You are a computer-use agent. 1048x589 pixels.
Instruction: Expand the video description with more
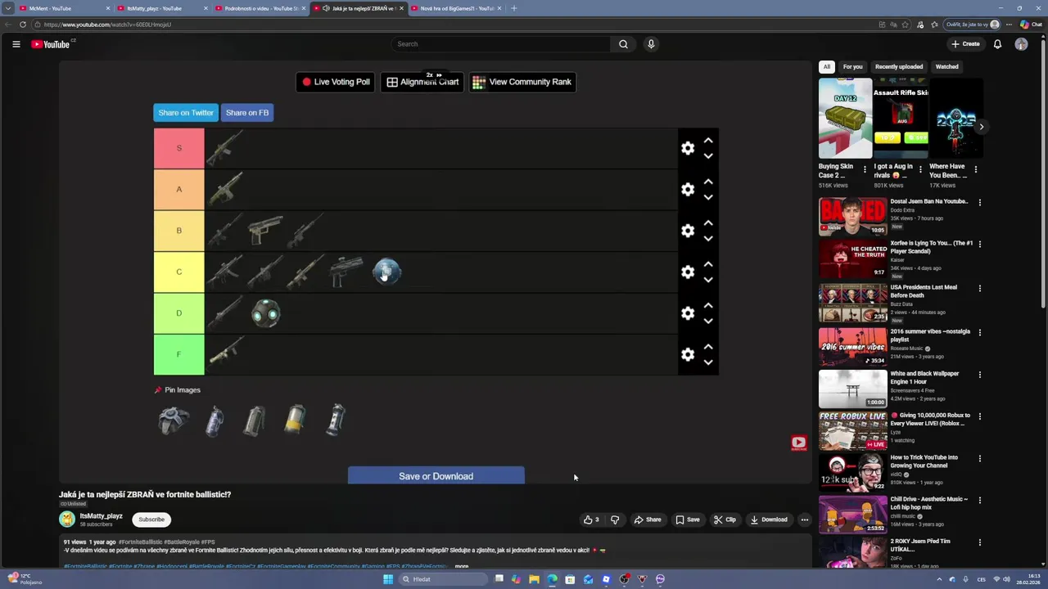pos(462,566)
